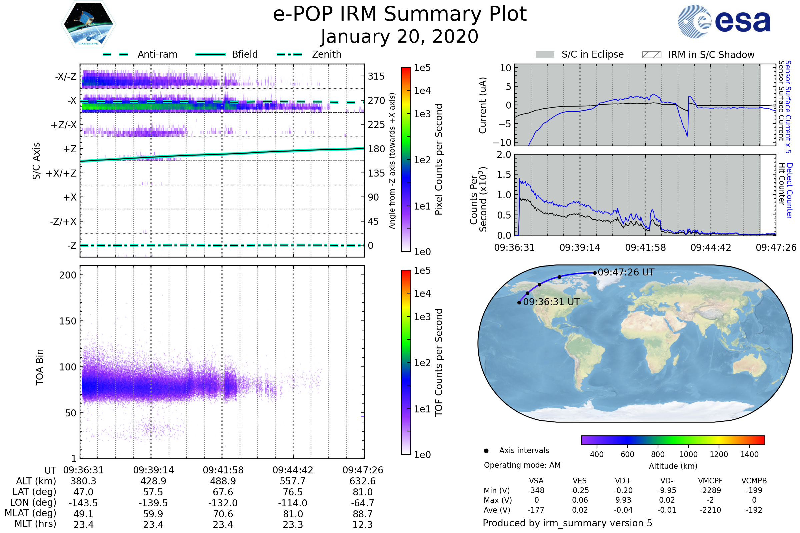Image resolution: width=800 pixels, height=533 pixels.
Task: Click the S/C in Eclipse gray swatch
Action: point(545,55)
